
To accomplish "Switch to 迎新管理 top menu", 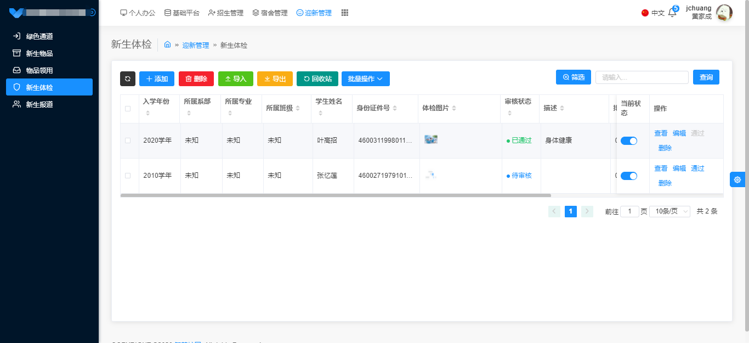I will pyautogui.click(x=314, y=13).
